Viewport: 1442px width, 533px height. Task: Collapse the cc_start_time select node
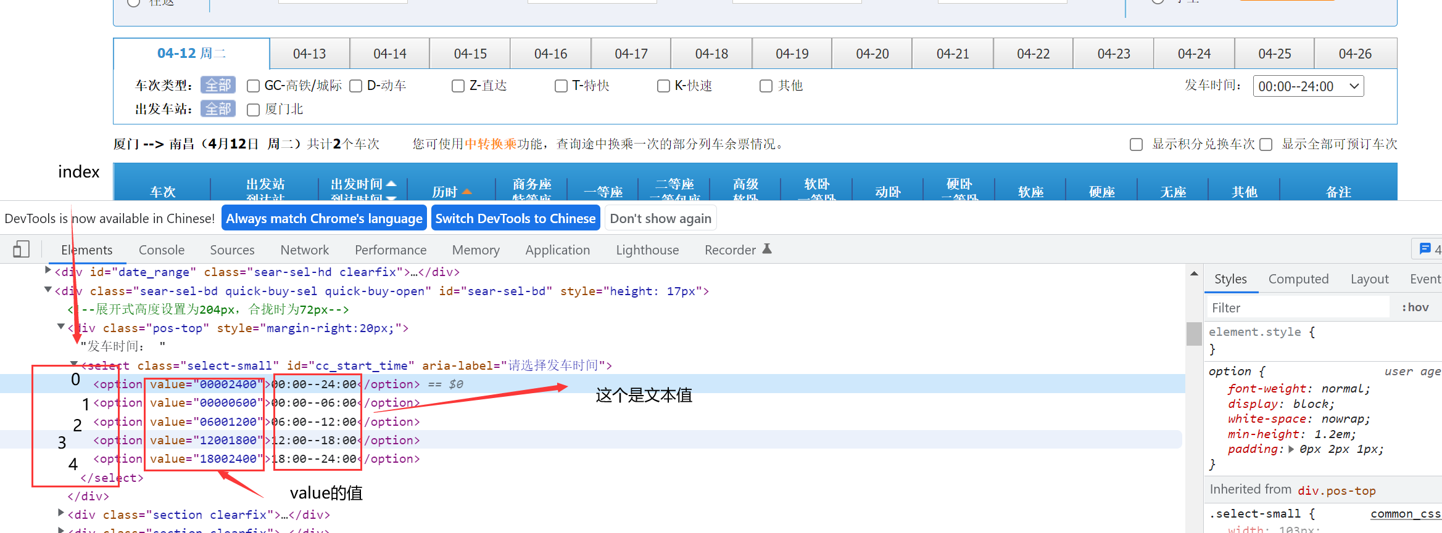click(74, 364)
